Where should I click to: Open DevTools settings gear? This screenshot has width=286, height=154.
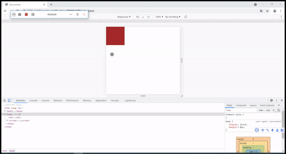pos(271,100)
